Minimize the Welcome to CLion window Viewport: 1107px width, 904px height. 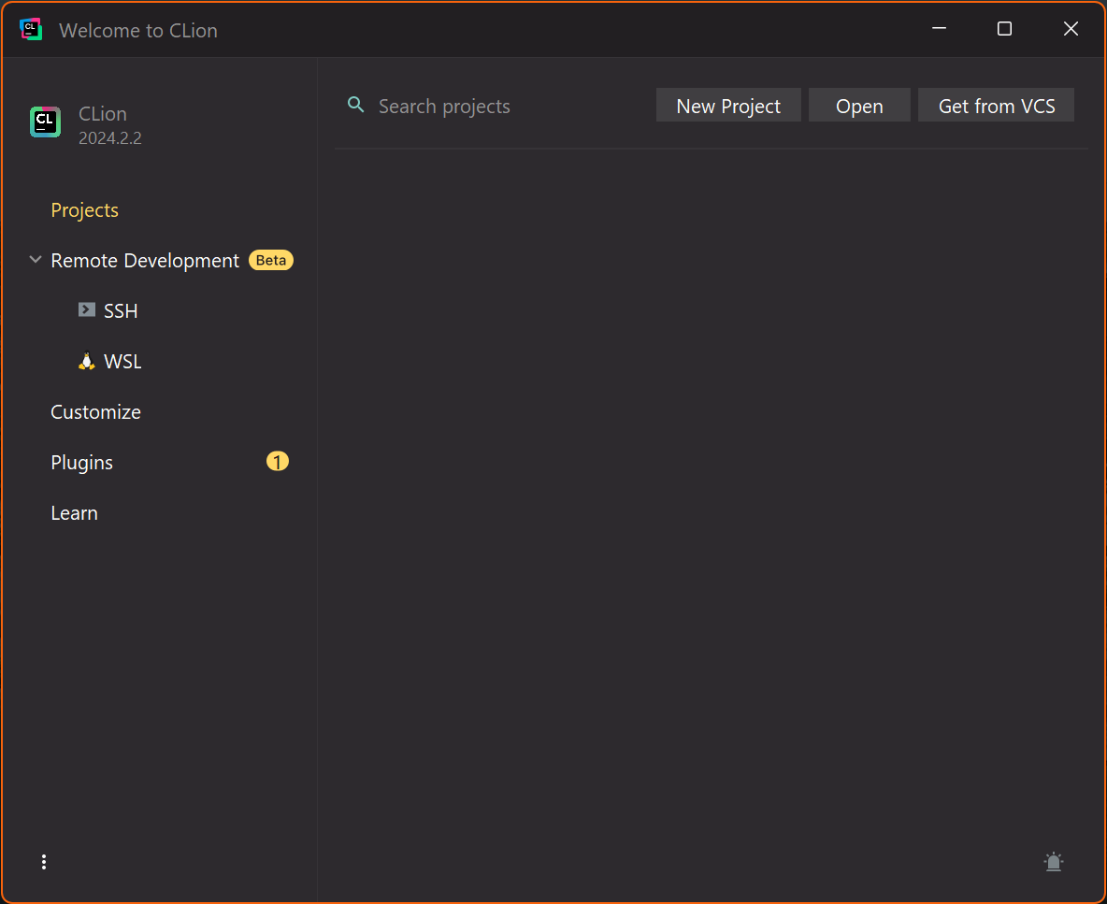(939, 29)
